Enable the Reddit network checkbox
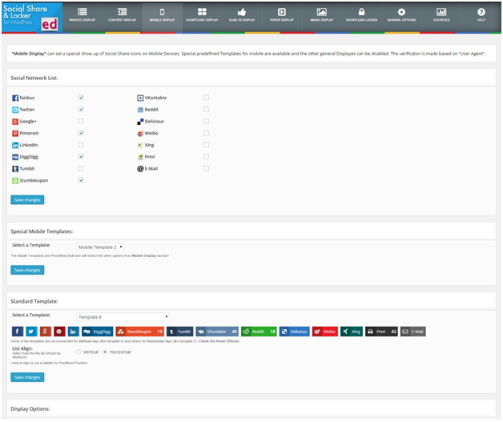Screen dimensions: 503x422 [206, 109]
